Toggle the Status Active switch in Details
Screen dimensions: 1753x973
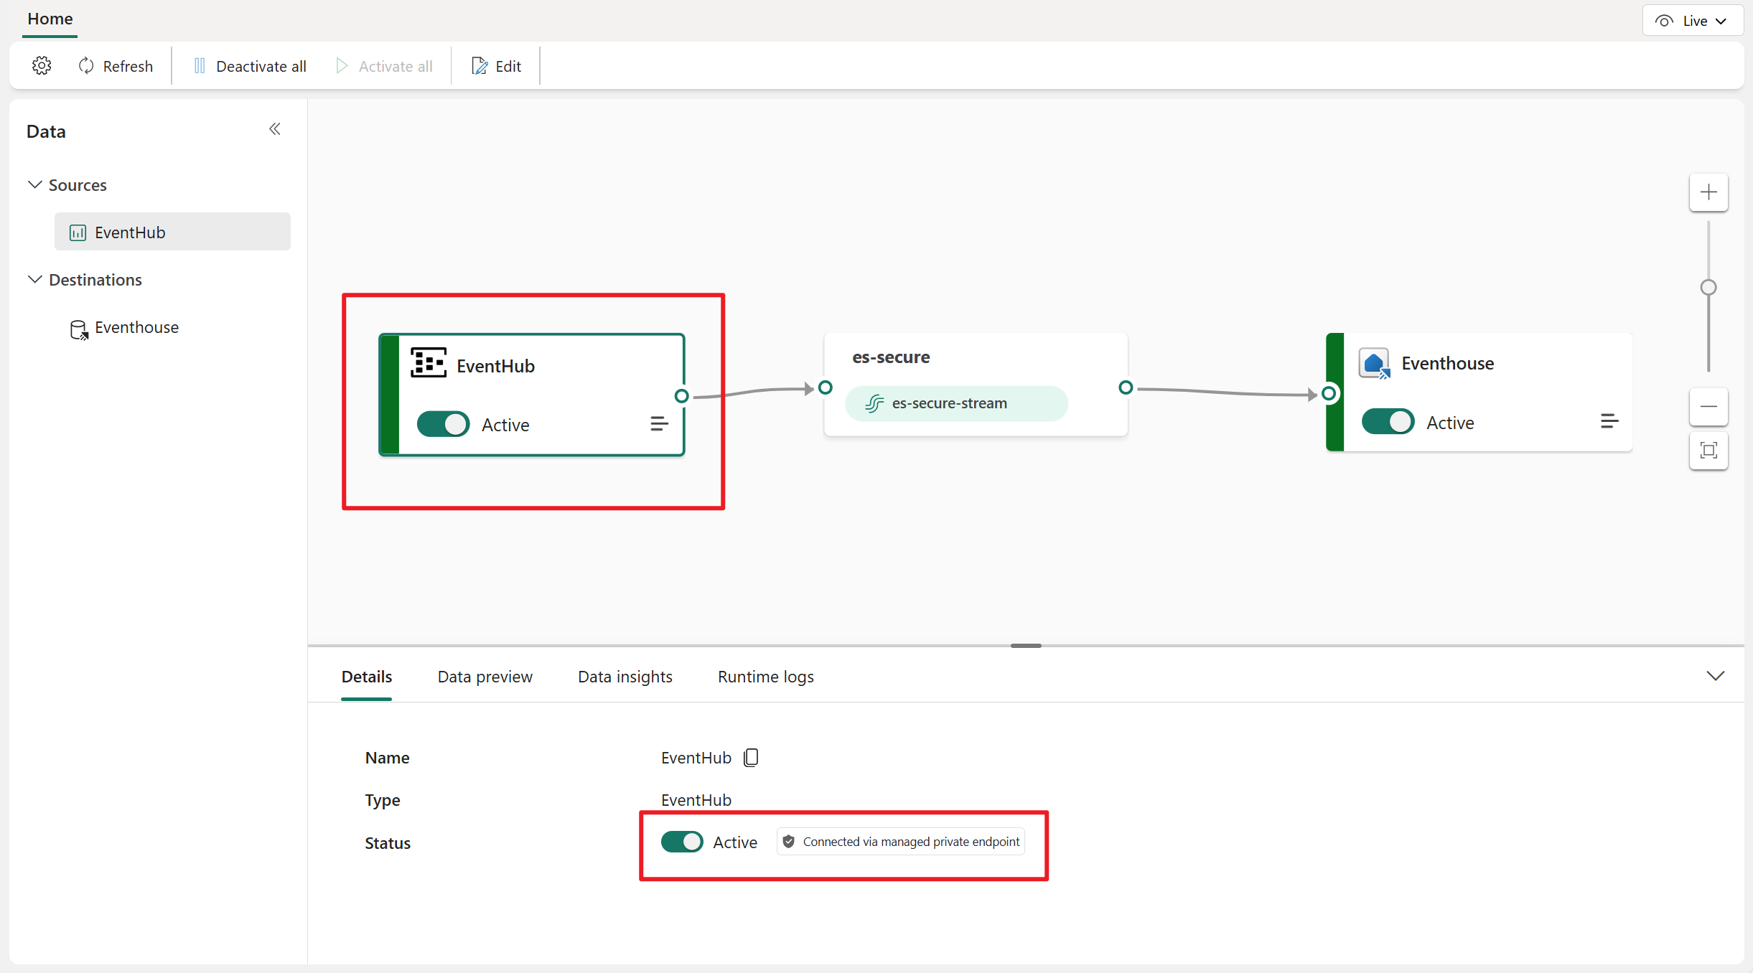[x=682, y=842]
